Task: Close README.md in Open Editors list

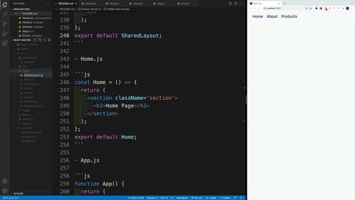Action: [x=16, y=13]
